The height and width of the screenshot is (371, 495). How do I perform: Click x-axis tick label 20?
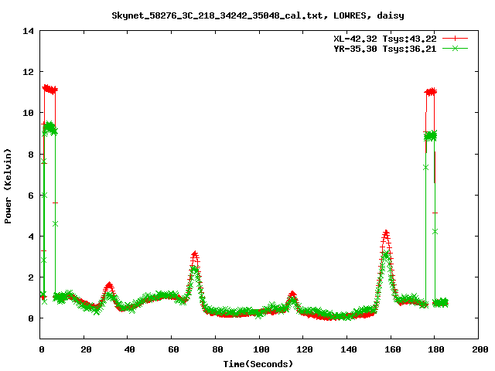86,349
